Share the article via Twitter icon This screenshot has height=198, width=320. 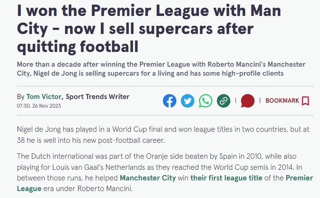[x=187, y=101]
